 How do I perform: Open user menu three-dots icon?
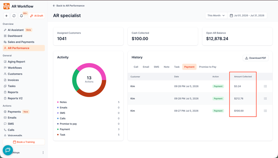tap(43, 153)
